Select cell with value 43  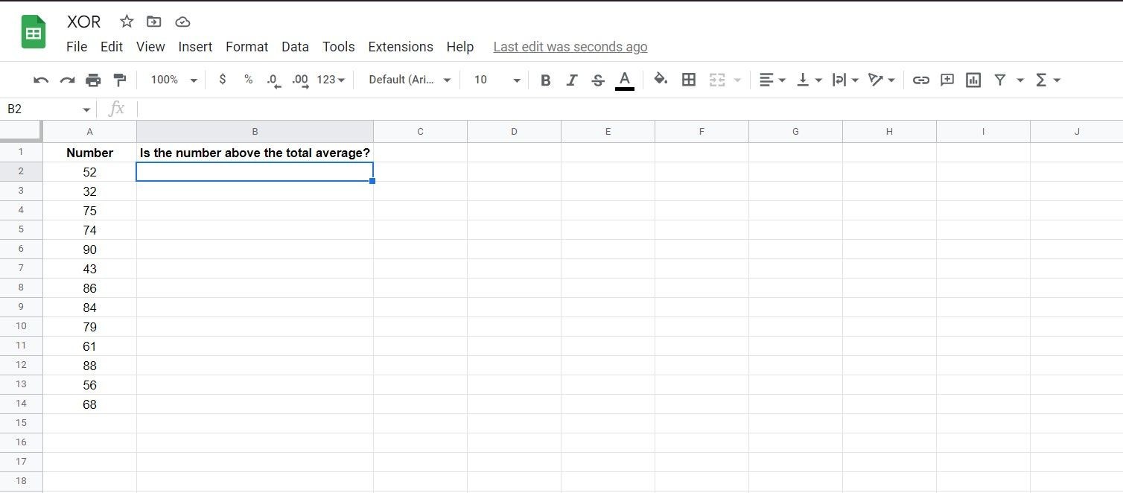90,269
